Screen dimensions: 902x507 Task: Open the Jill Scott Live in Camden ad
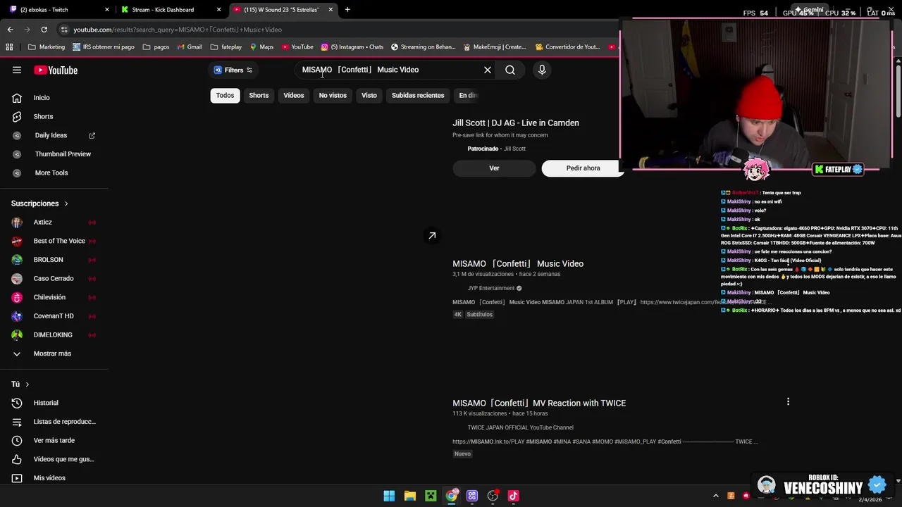click(516, 123)
